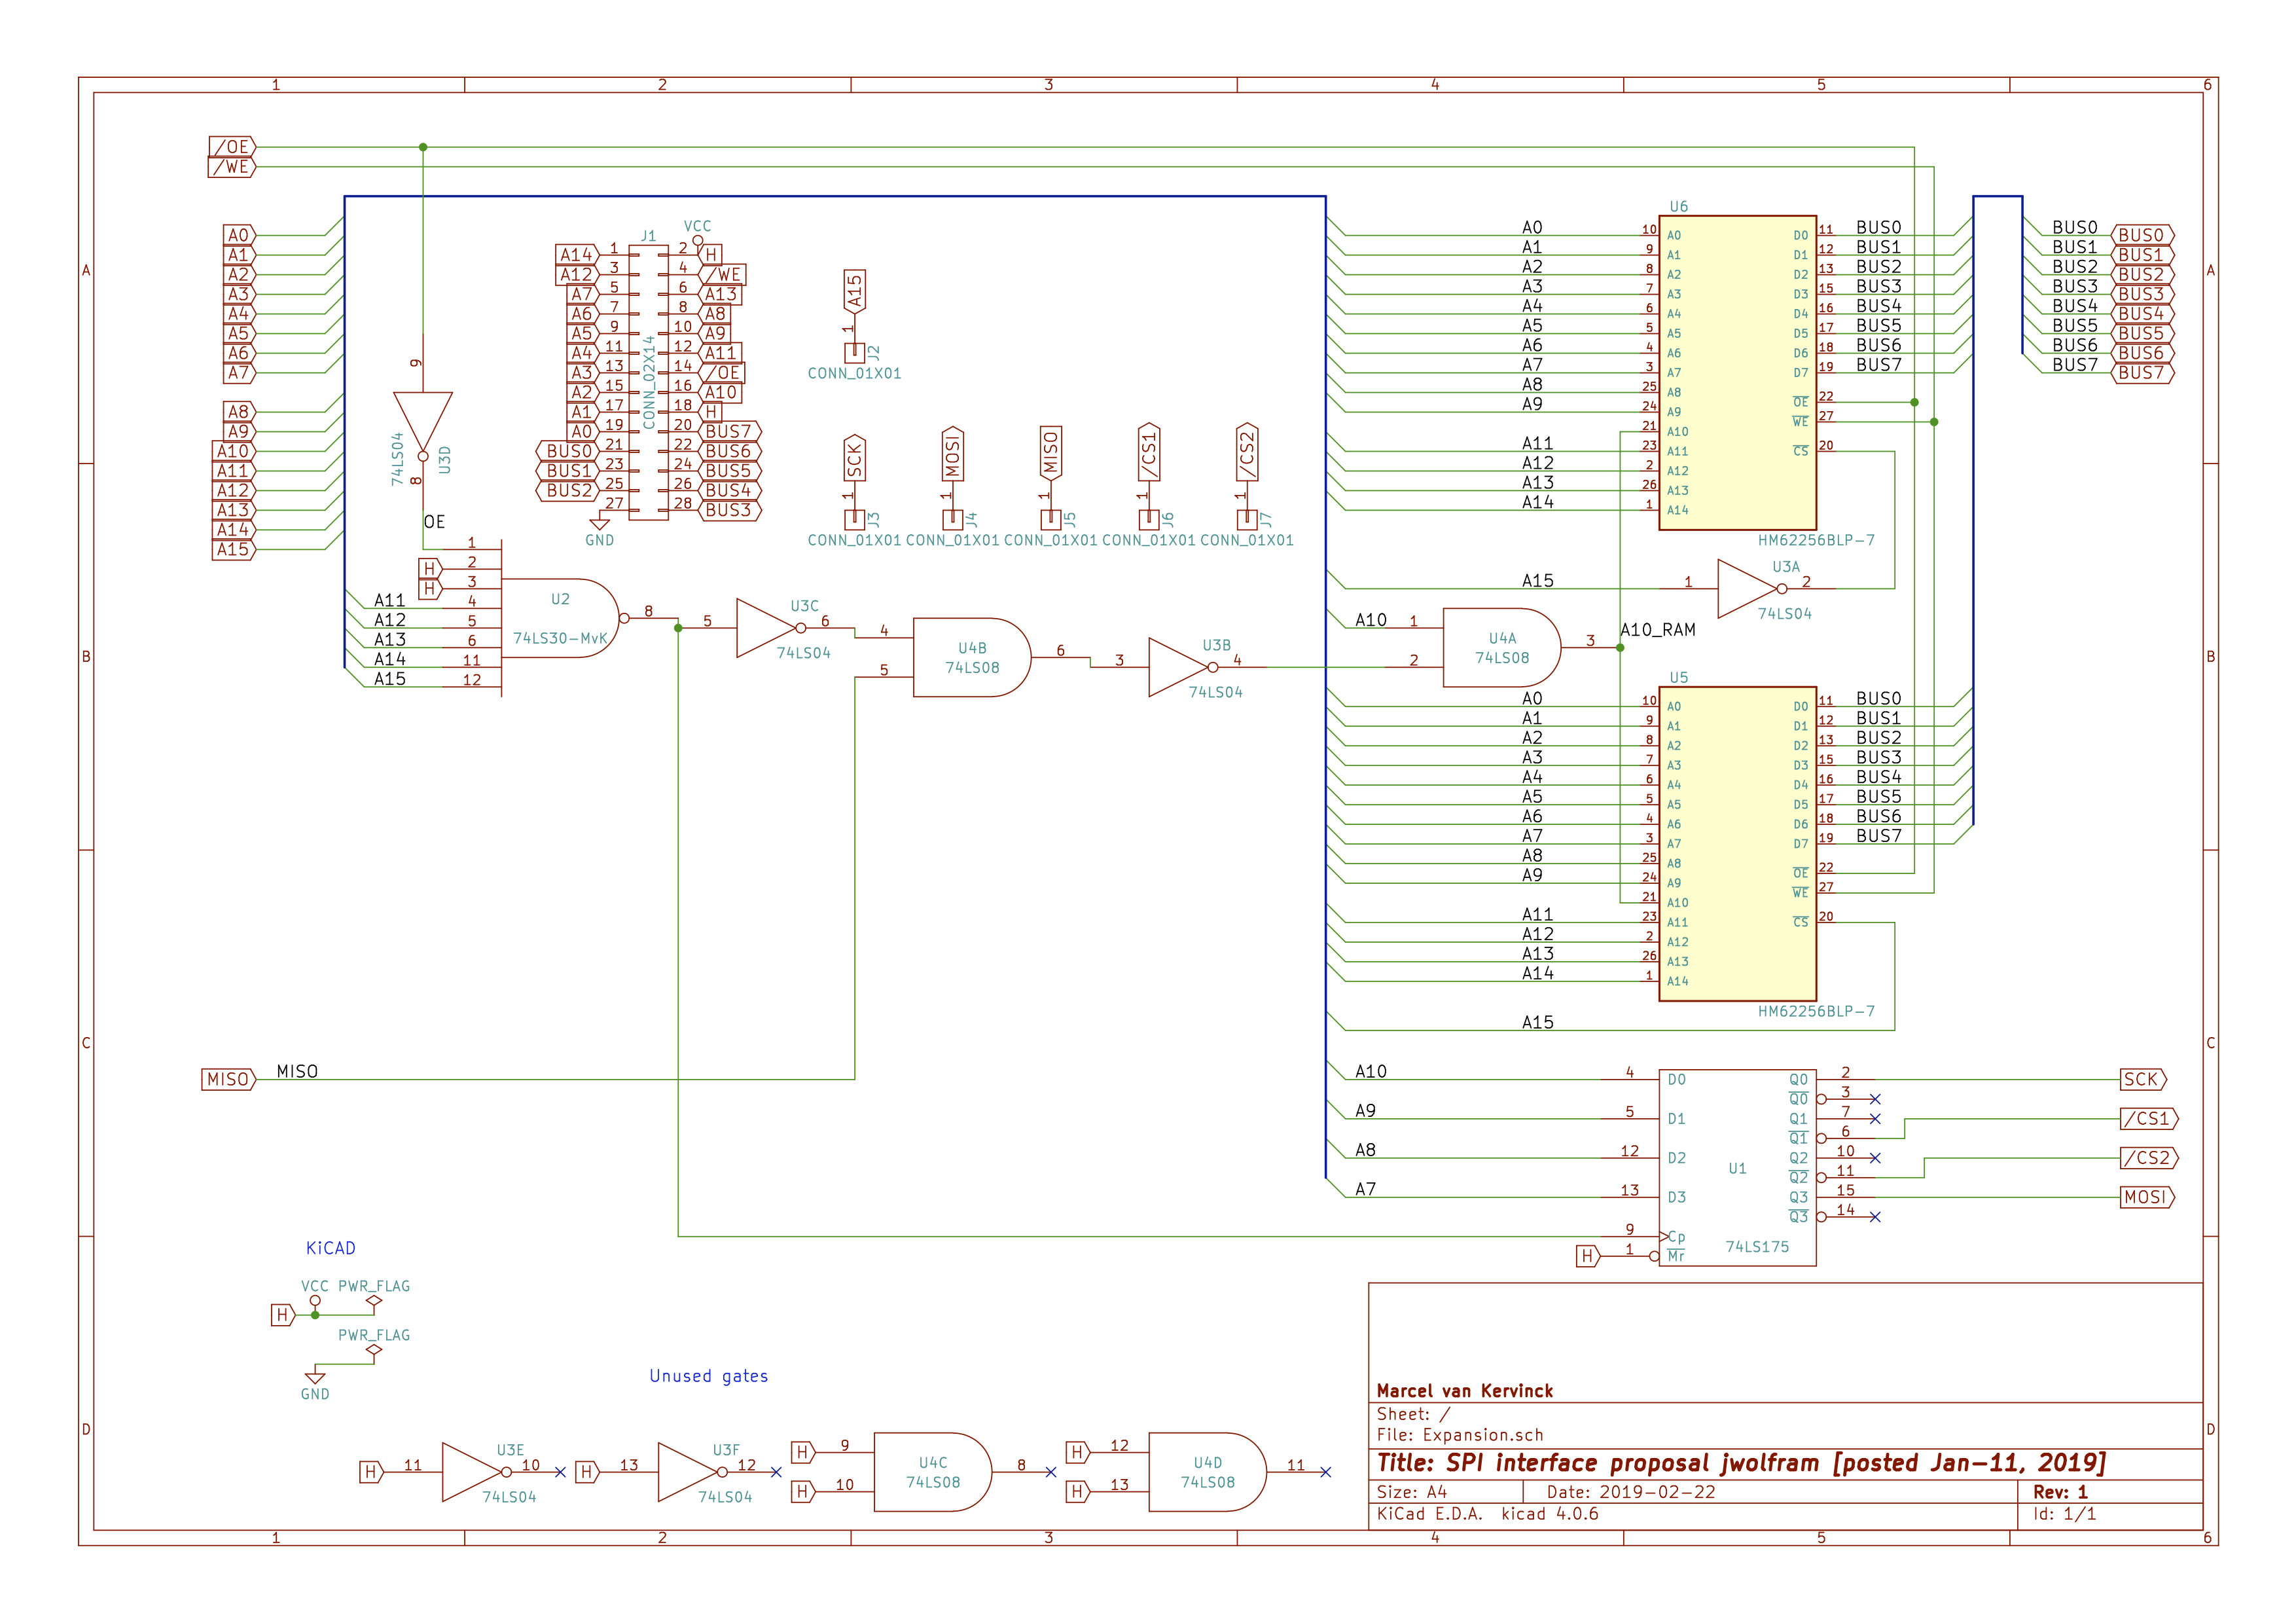Click the title block Title text

click(1741, 1463)
